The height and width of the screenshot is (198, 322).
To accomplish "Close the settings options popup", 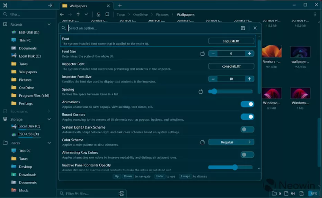I will pyautogui.click(x=255, y=28).
